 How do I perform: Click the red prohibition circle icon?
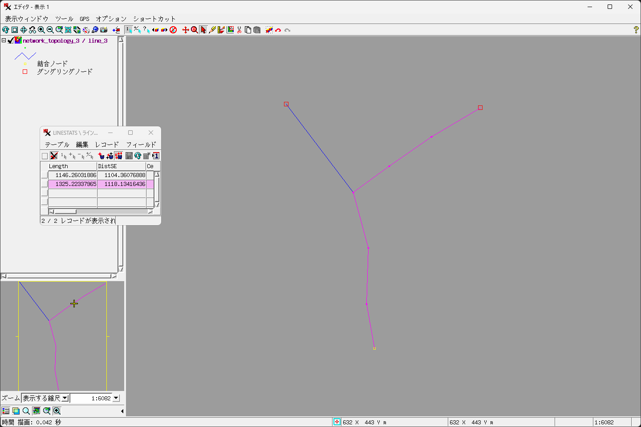173,30
